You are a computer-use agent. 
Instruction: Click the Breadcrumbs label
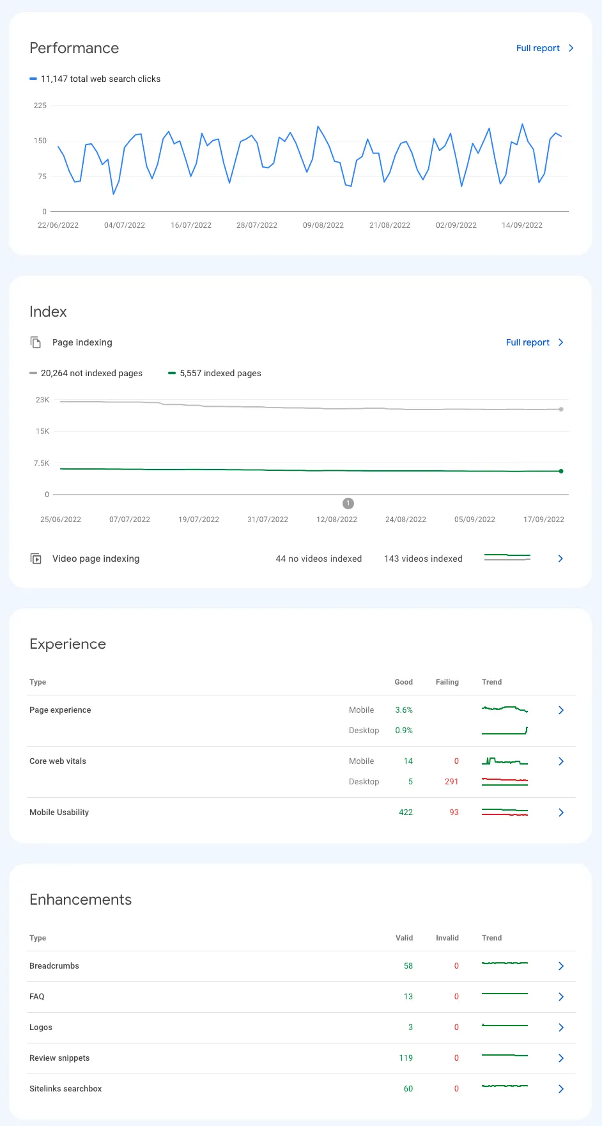(x=54, y=966)
